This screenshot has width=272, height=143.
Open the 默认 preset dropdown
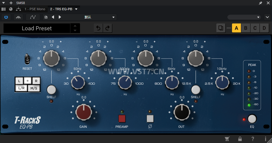pos(89,17)
